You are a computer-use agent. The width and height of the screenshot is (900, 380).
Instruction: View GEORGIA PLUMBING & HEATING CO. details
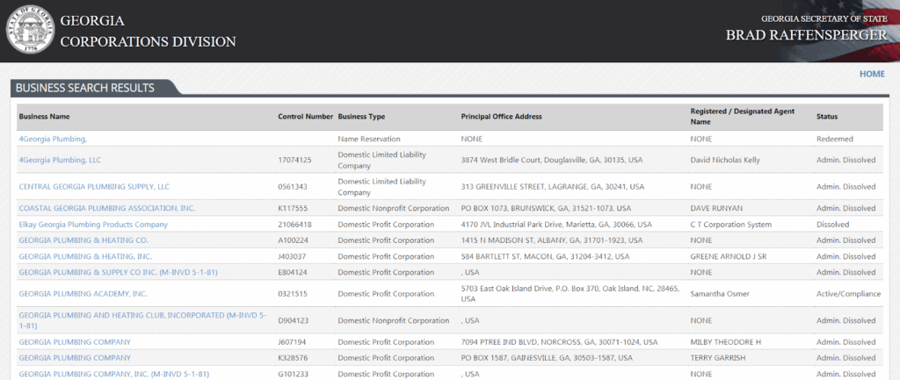tap(83, 240)
